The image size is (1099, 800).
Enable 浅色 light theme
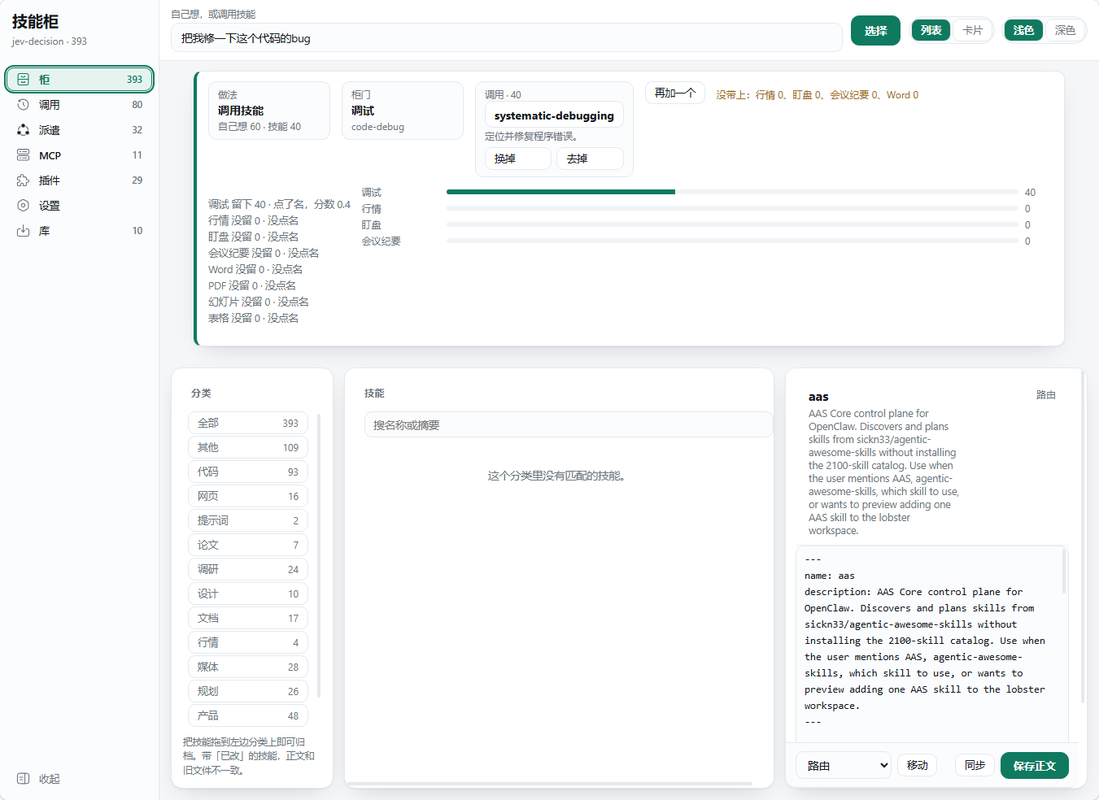[1023, 31]
